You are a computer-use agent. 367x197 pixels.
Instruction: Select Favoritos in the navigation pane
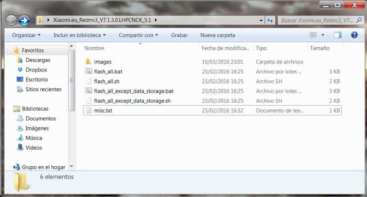coord(33,50)
